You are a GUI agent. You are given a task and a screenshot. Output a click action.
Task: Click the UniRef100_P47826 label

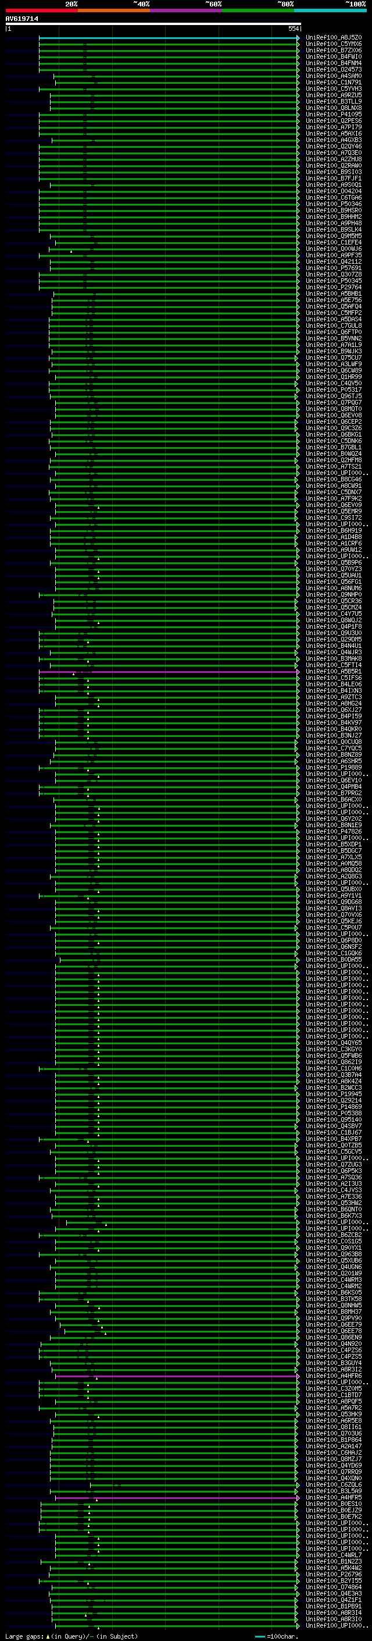pos(334,831)
